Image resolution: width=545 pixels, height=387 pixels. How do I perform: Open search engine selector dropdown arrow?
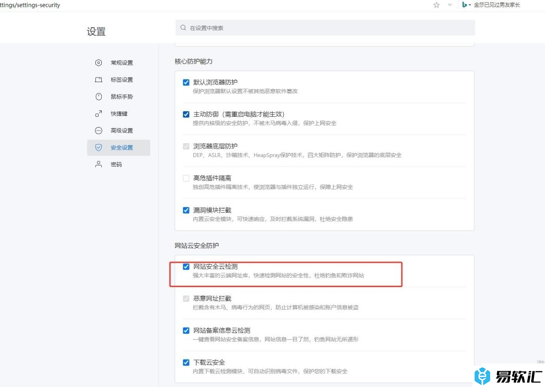pos(470,6)
